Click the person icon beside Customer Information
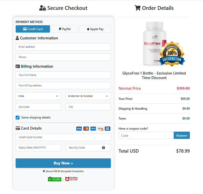Viewport: 203px width, 194px height. click(x=17, y=38)
